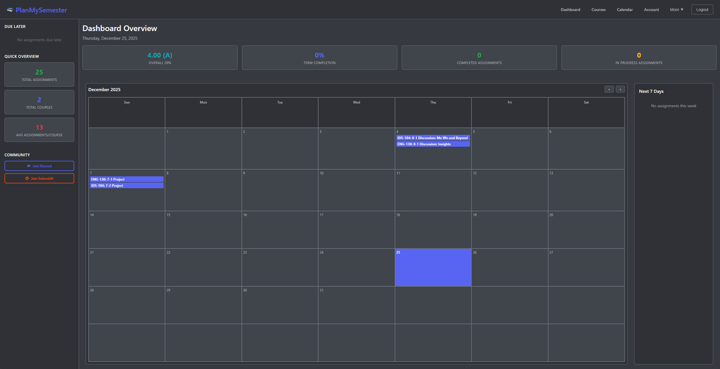Open the More dropdown menu

(x=676, y=9)
